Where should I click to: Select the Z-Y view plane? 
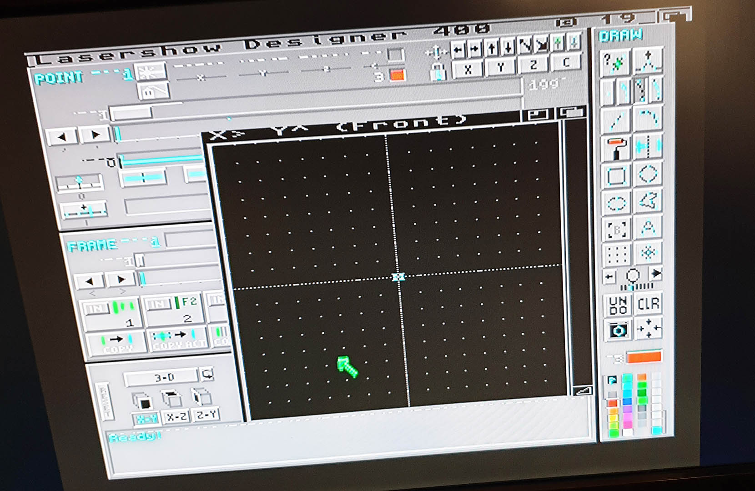[x=206, y=415]
